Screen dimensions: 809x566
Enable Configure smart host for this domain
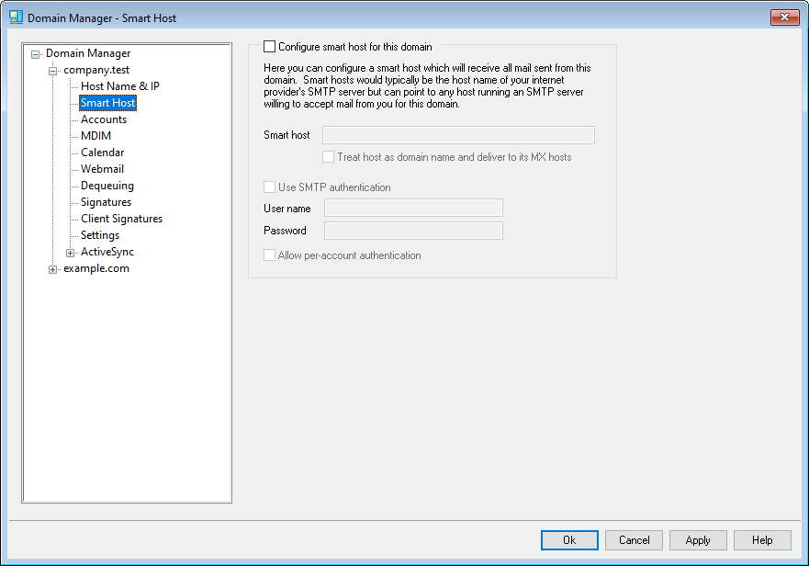click(269, 46)
